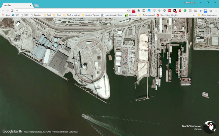
Task: Click the Gmail checker extension icon
Action: click(134, 11)
